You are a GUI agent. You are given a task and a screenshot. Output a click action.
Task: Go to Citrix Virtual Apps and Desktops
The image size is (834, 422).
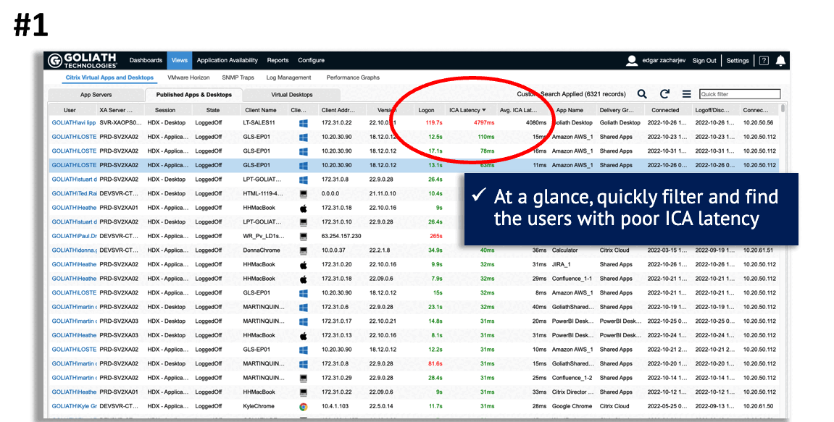tap(109, 77)
